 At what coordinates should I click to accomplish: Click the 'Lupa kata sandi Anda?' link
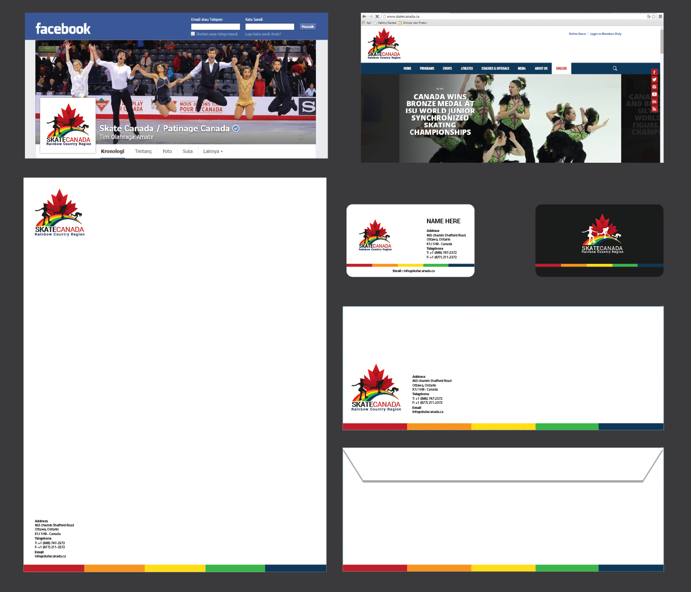click(263, 34)
